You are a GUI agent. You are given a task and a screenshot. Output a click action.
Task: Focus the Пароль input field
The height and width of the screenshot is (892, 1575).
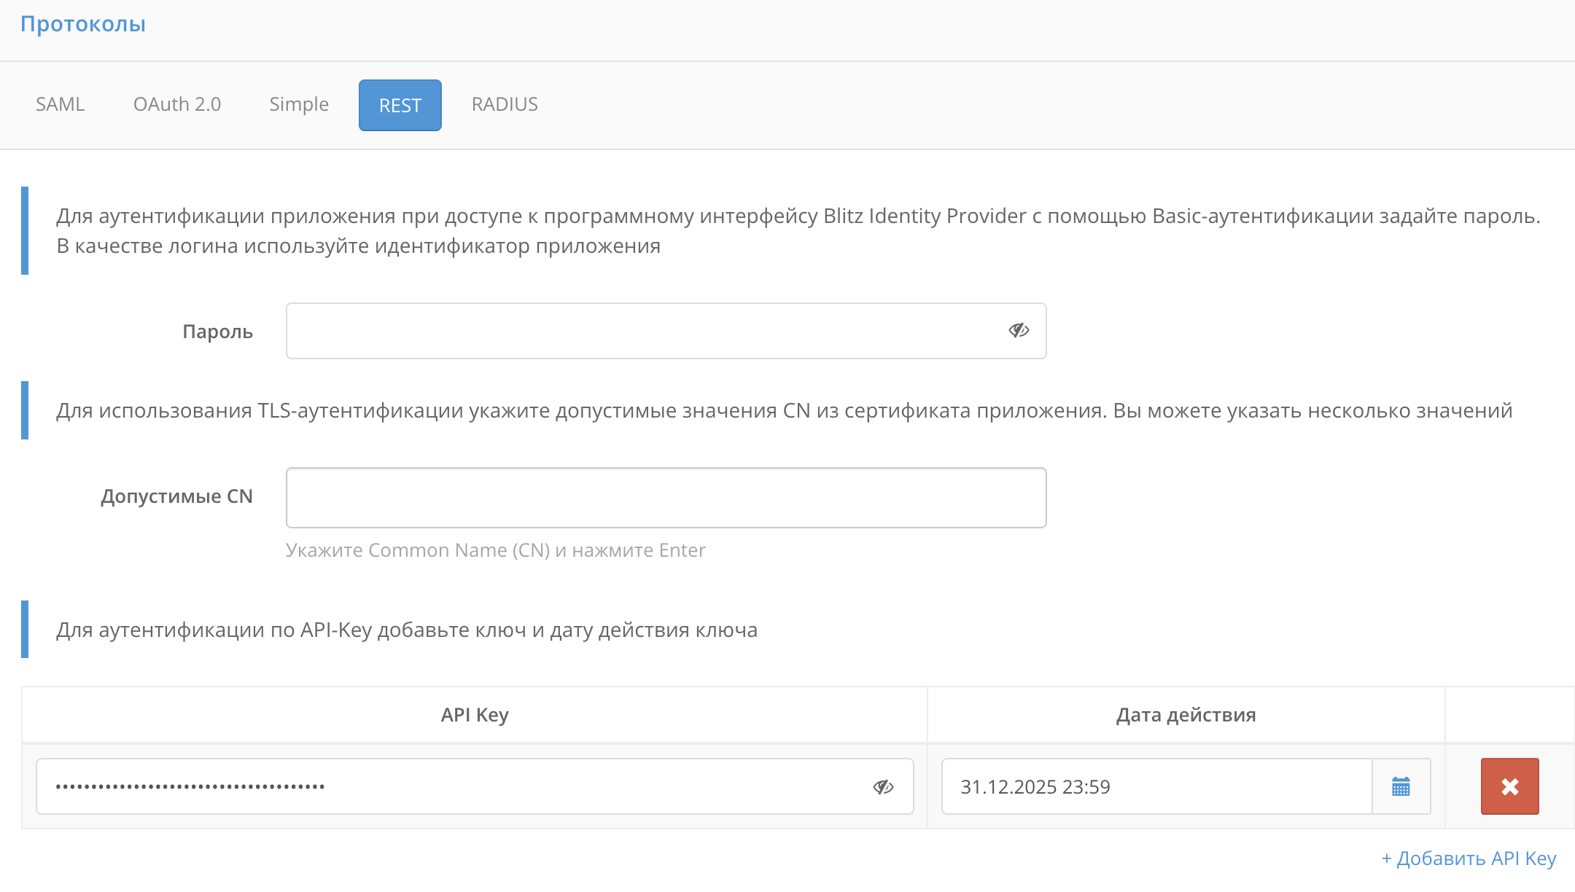(x=642, y=331)
